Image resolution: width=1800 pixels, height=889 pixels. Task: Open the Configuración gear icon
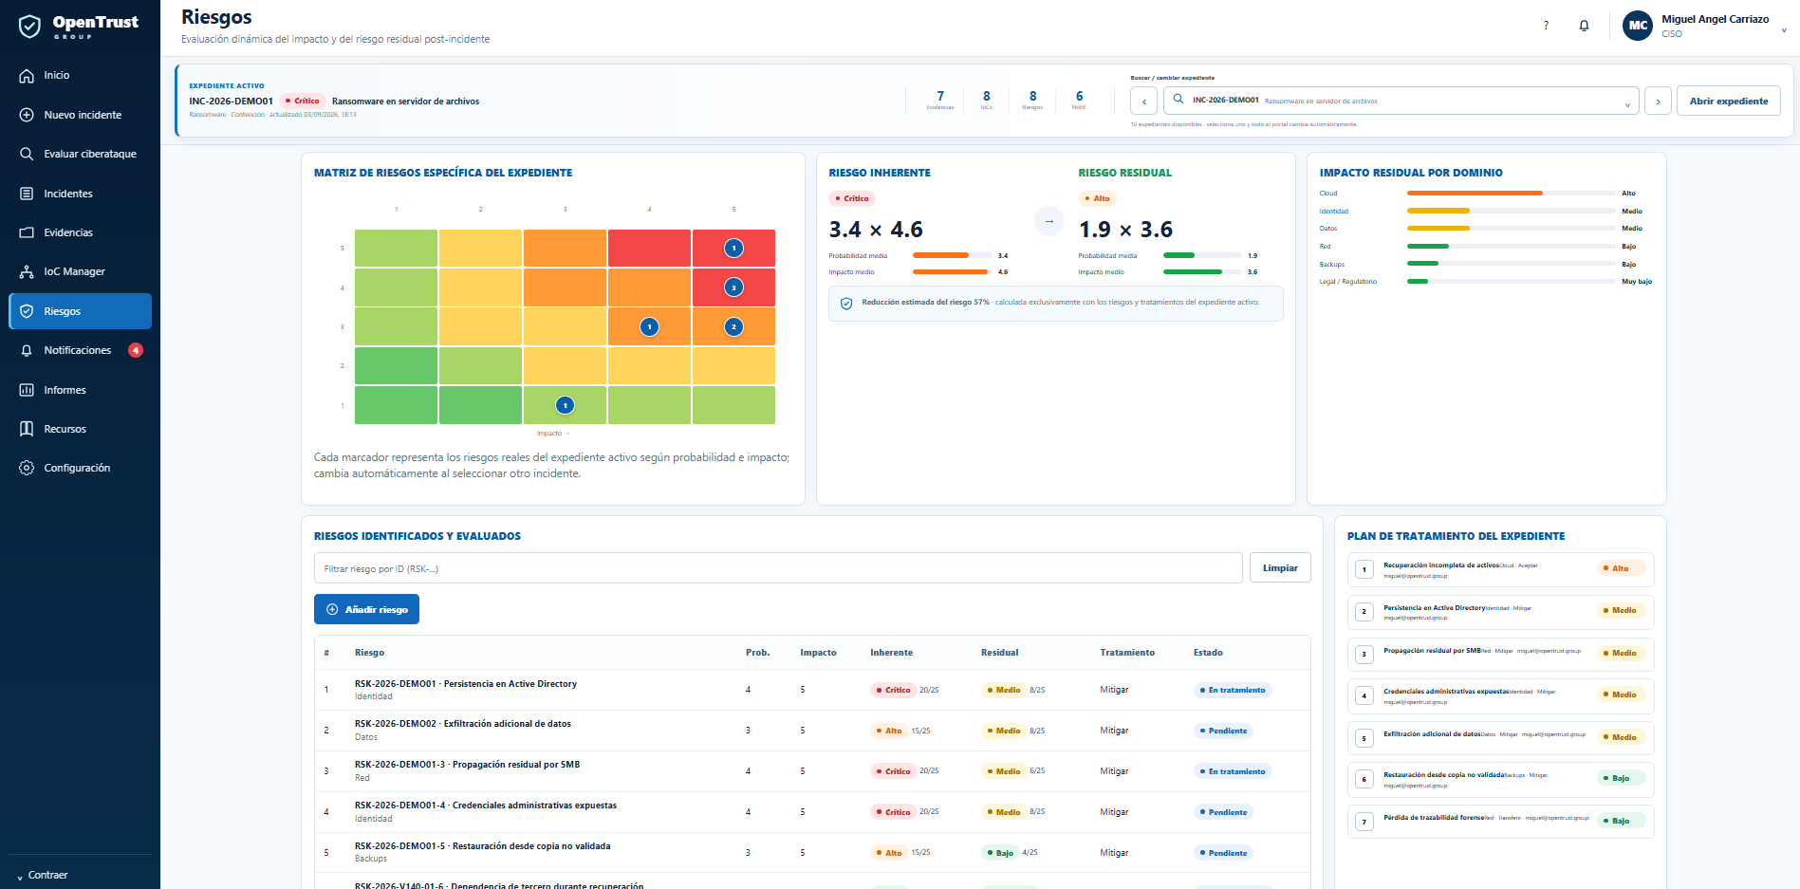pos(27,468)
